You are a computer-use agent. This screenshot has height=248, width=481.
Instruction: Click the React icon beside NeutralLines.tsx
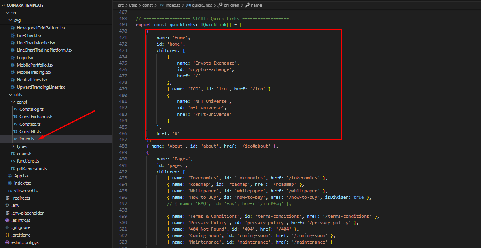[13, 80]
